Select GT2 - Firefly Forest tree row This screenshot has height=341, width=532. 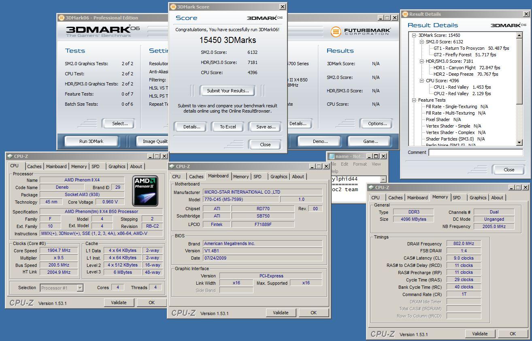[x=465, y=55]
